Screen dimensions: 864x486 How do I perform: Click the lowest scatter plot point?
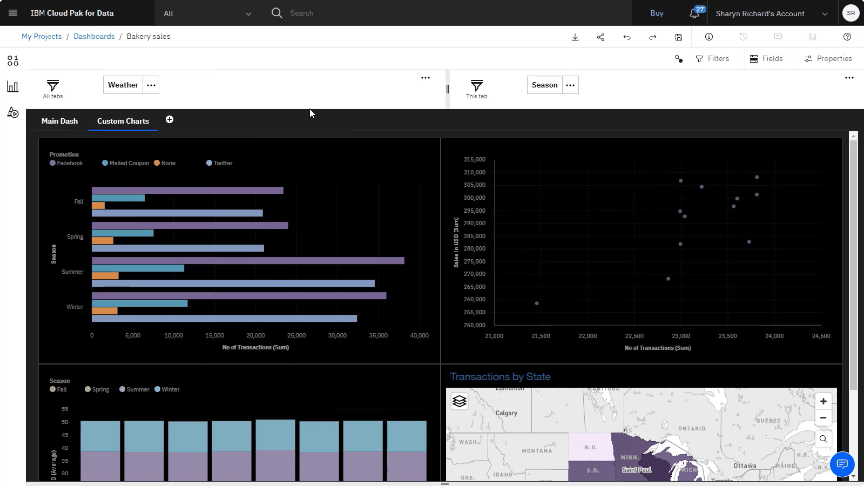537,303
